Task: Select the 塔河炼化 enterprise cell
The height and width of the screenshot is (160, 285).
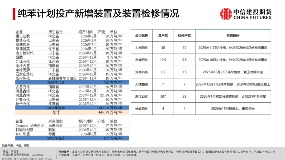Action: [23, 78]
